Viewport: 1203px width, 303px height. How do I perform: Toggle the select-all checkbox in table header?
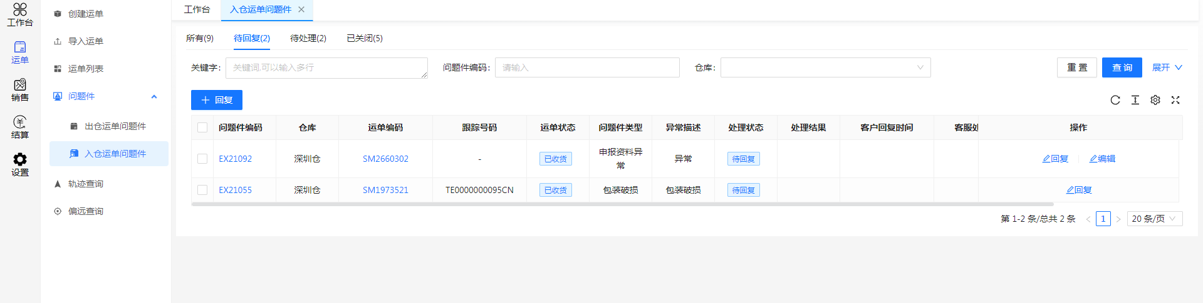pos(202,127)
